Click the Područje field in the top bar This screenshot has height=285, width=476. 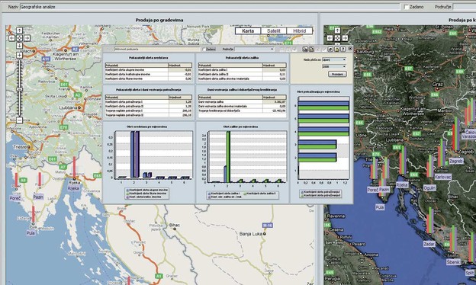click(464, 7)
